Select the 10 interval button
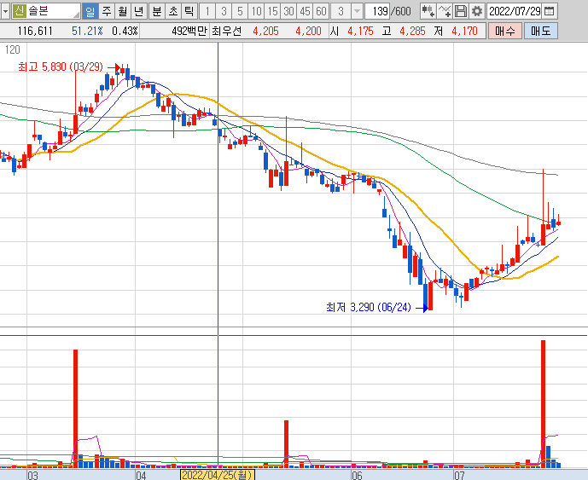The image size is (588, 480). pos(257,11)
